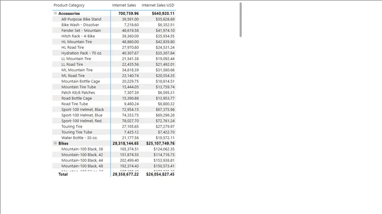Viewport: 382px width, 214px height.
Task: Select Touring Tire Tube row
Action: pos(114,132)
